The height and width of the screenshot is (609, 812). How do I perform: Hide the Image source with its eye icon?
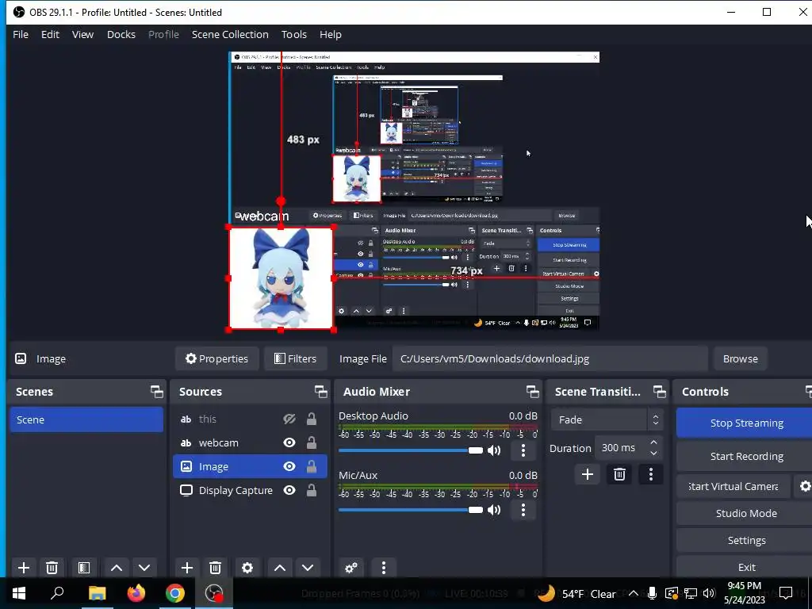click(x=289, y=466)
